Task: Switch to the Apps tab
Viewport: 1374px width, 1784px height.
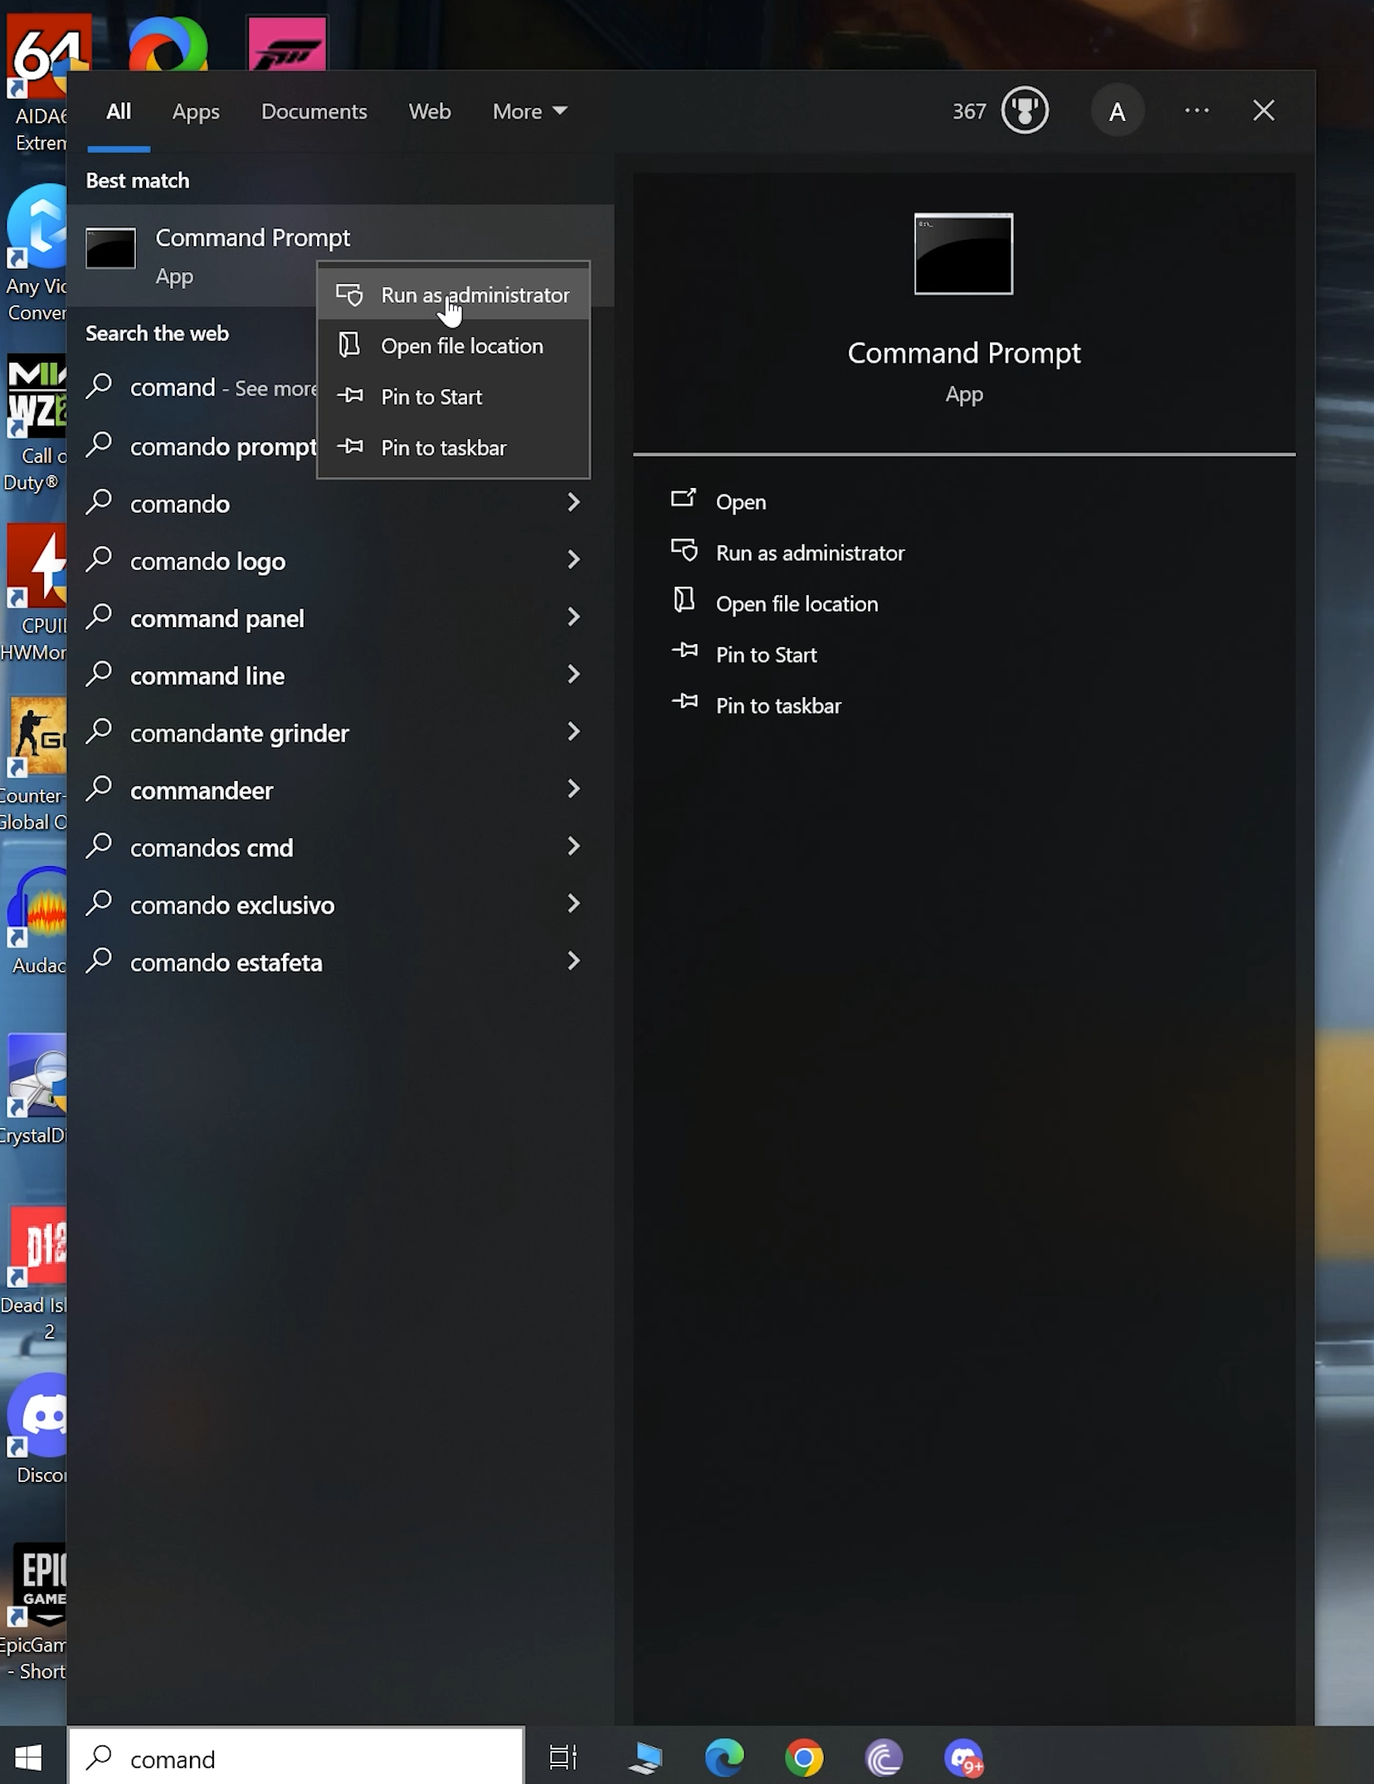Action: pos(196,111)
